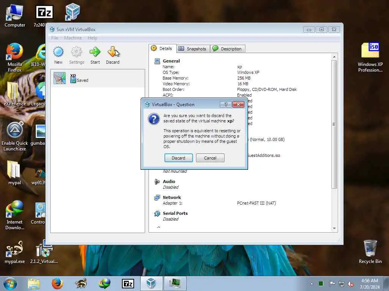Click the Windows XP OS type value
This screenshot has height=291, width=389.
click(248, 72)
